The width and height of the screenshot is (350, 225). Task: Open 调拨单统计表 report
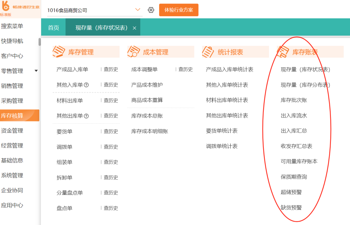click(x=222, y=146)
